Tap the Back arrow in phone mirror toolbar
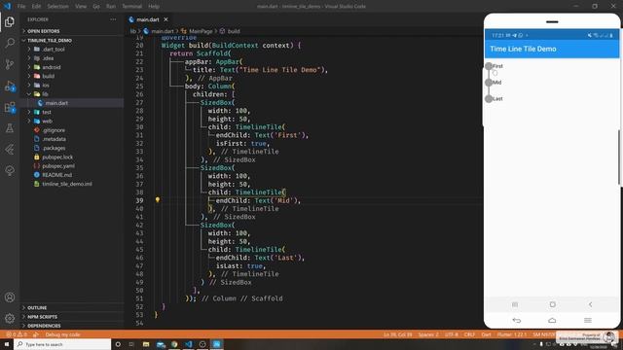The image size is (623, 350). point(517,320)
